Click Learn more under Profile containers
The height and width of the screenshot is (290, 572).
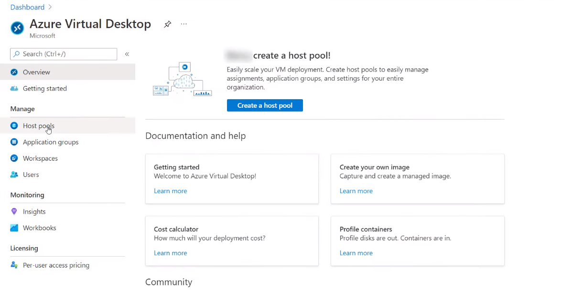356,253
